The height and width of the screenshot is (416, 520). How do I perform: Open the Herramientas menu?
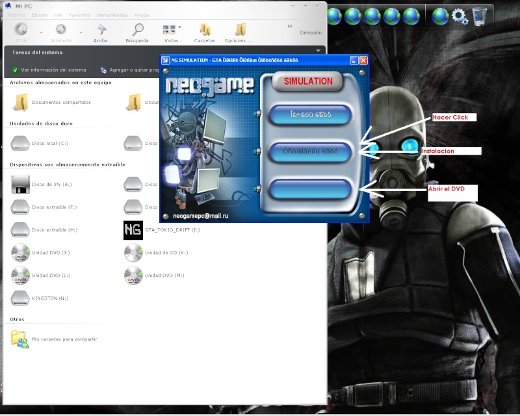(112, 15)
